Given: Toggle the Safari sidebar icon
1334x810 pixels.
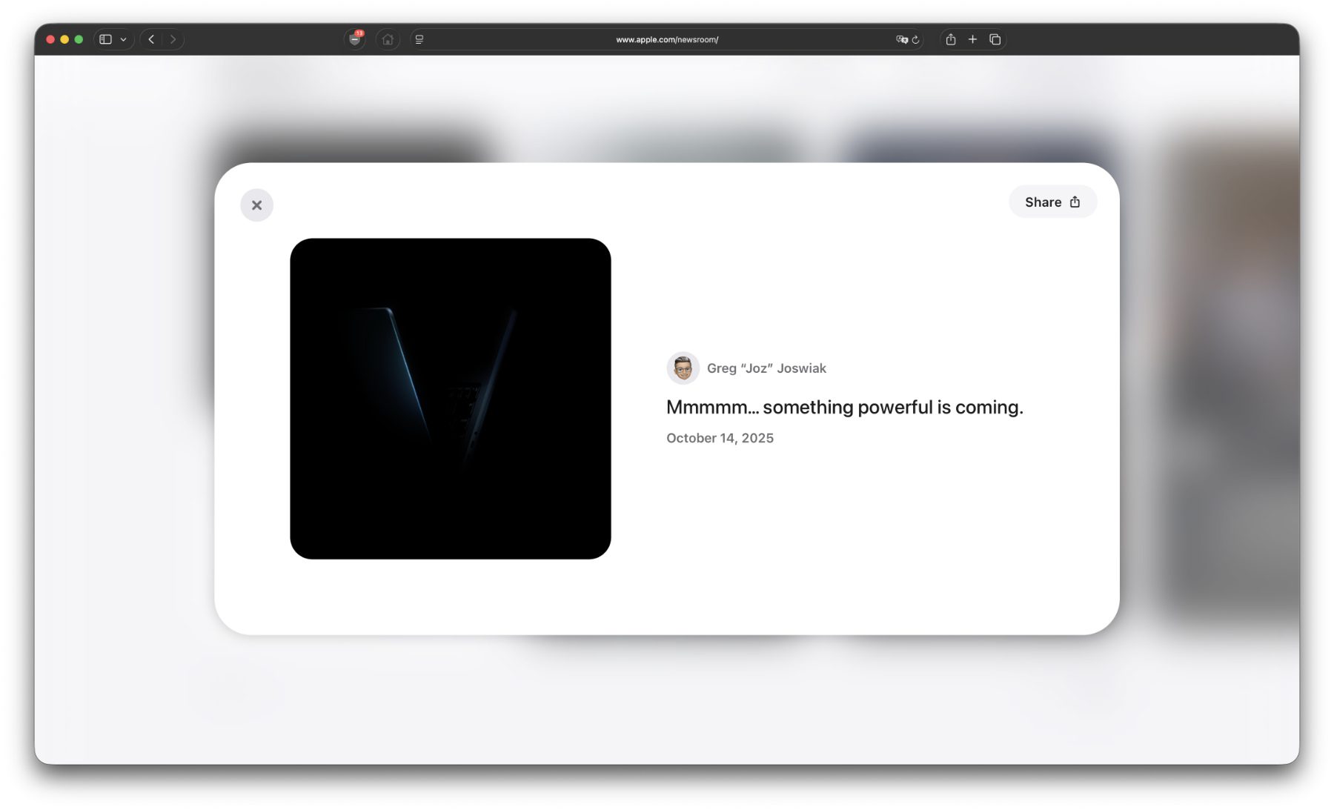Looking at the screenshot, I should [x=105, y=39].
